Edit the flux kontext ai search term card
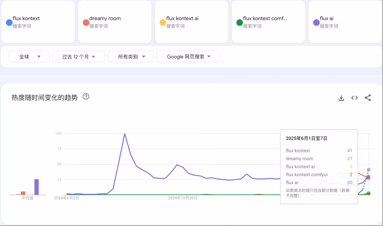This screenshot has width=383, height=226. [192, 22]
